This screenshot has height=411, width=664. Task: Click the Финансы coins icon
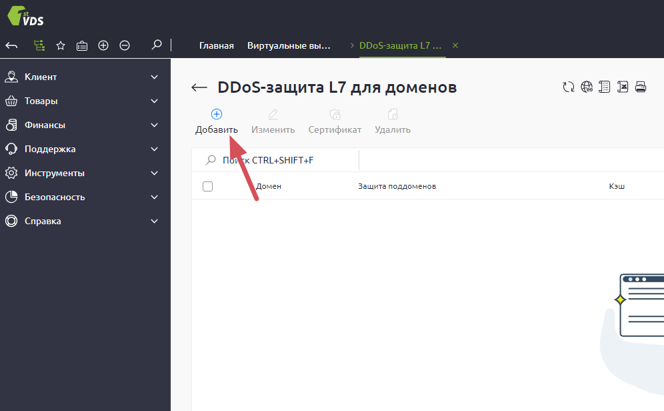11,125
